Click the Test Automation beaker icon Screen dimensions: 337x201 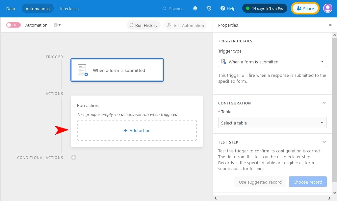(x=169, y=25)
